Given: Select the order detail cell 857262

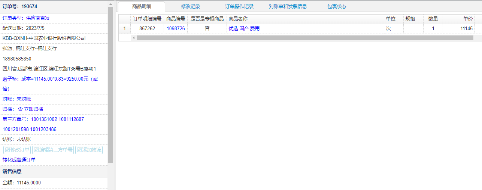Looking at the screenshot, I should point(147,28).
